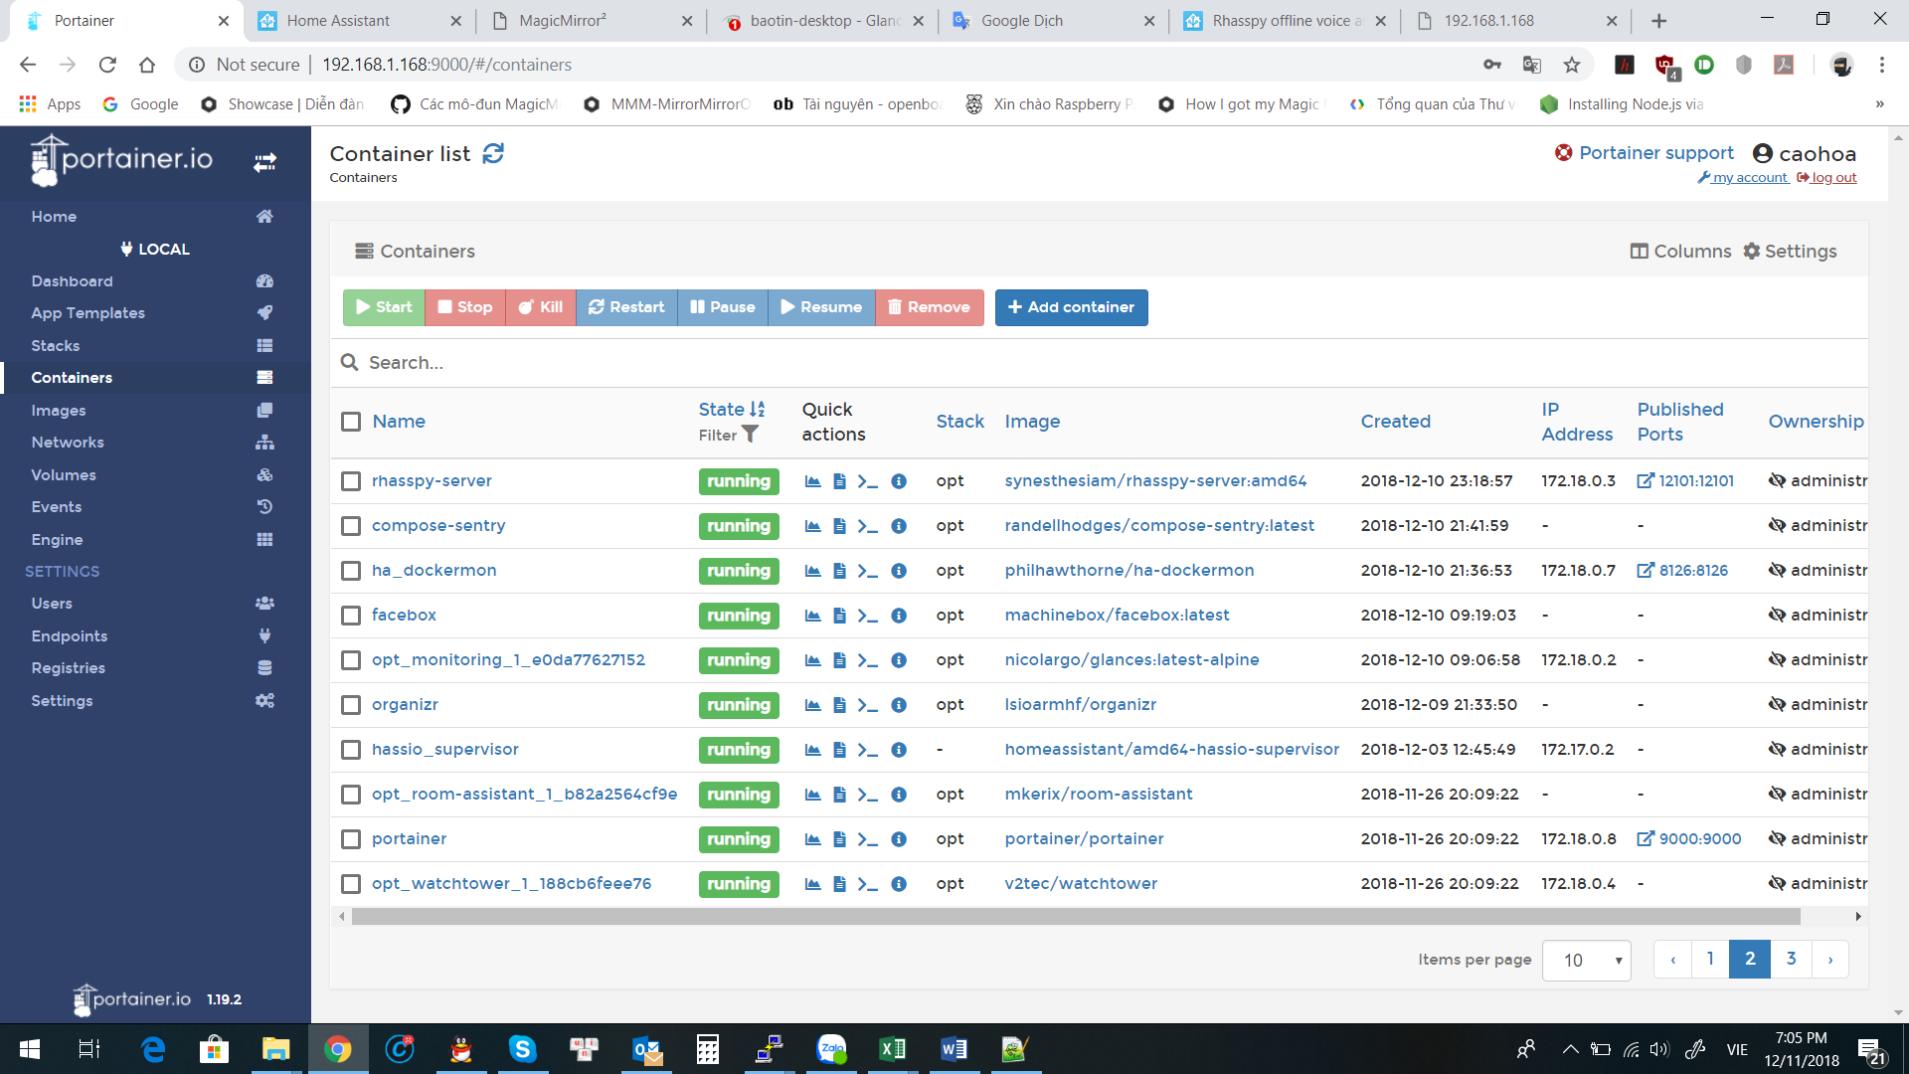Switch to the Home Assistant browser tab

[338, 20]
